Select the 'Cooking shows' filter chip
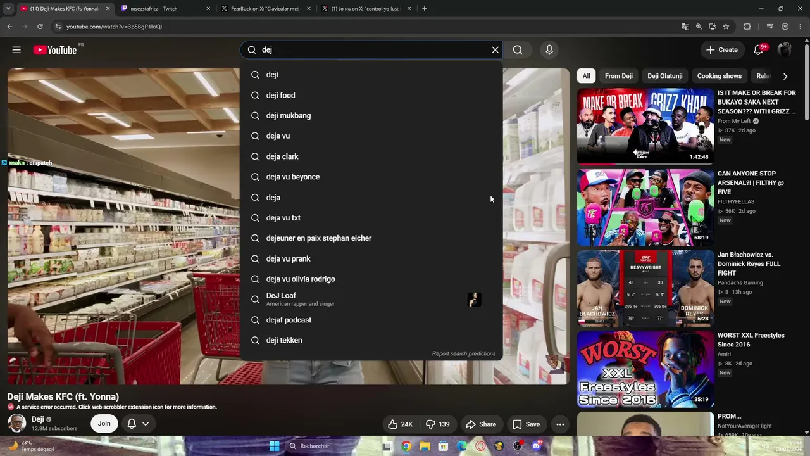810x456 pixels. pyautogui.click(x=720, y=76)
